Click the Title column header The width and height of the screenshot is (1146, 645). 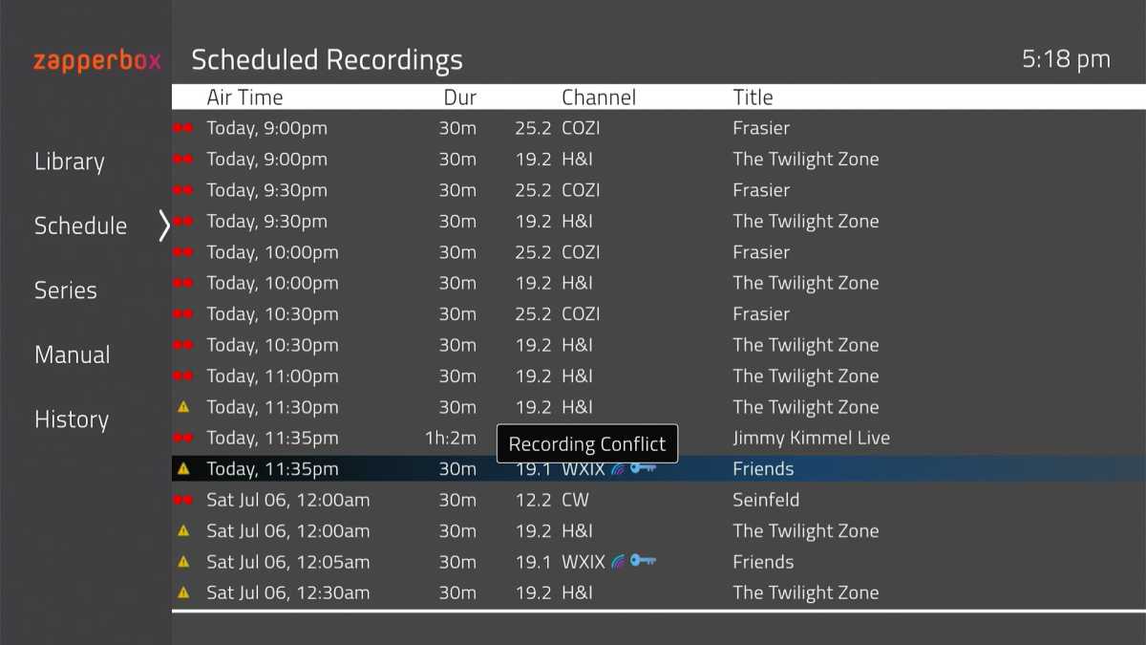753,97
